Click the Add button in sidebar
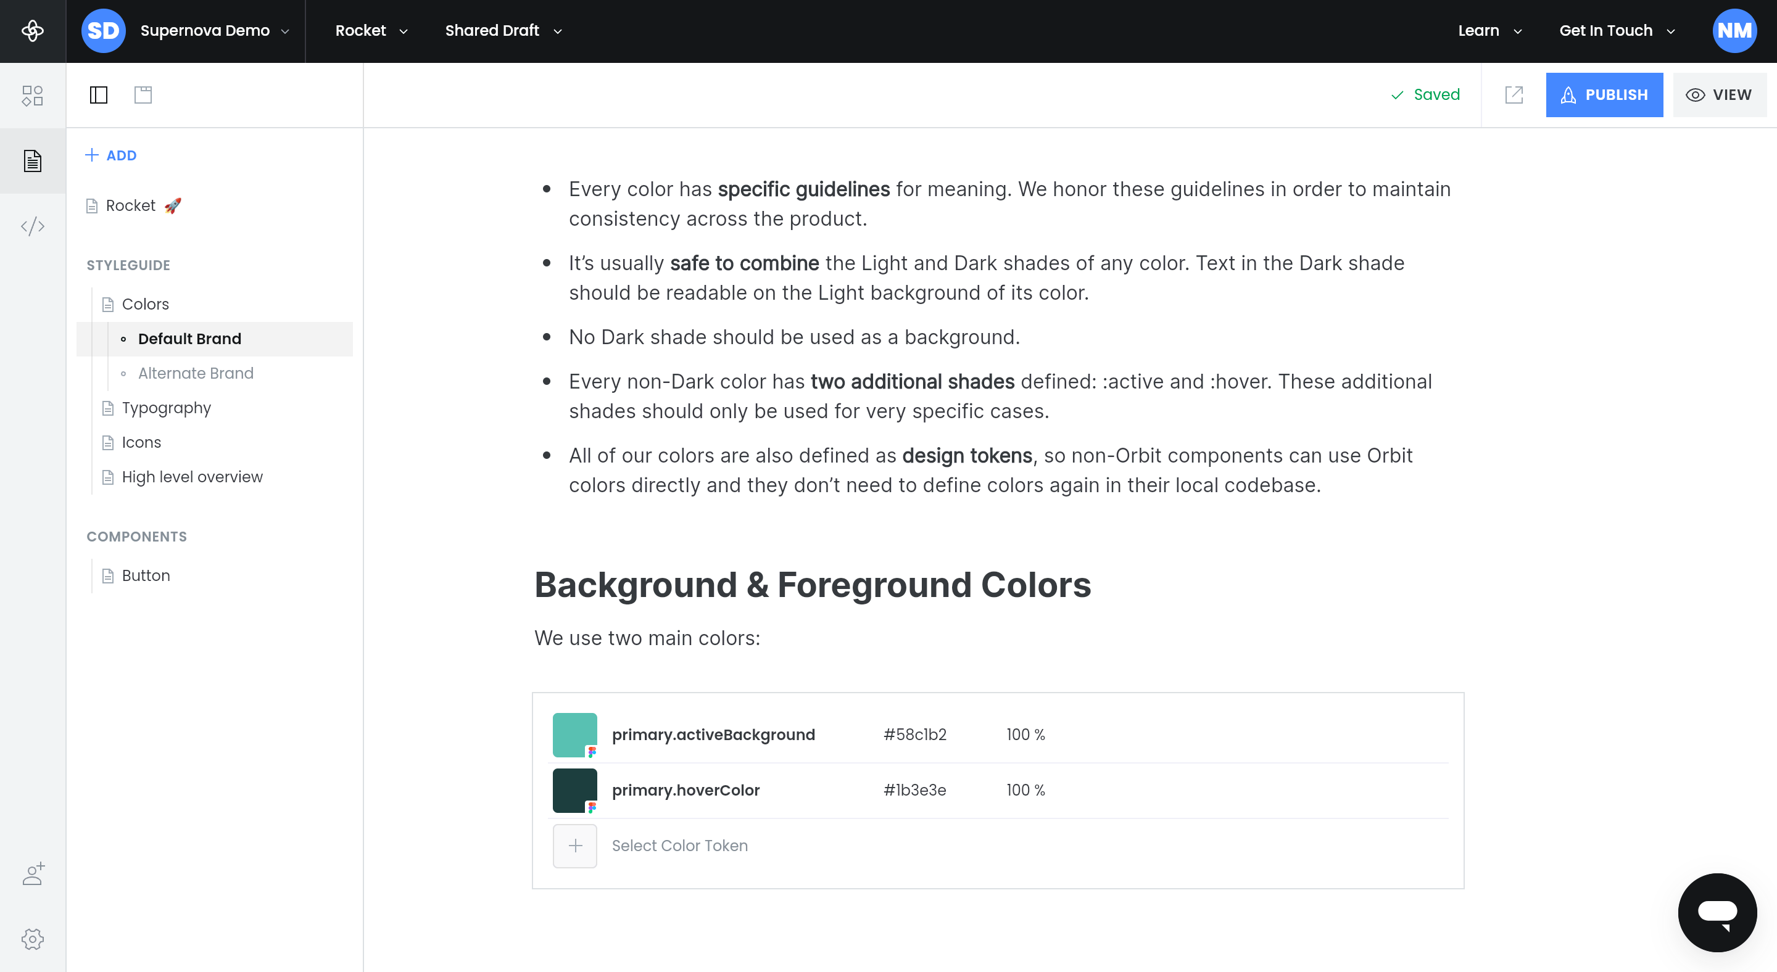This screenshot has width=1777, height=972. [x=110, y=155]
